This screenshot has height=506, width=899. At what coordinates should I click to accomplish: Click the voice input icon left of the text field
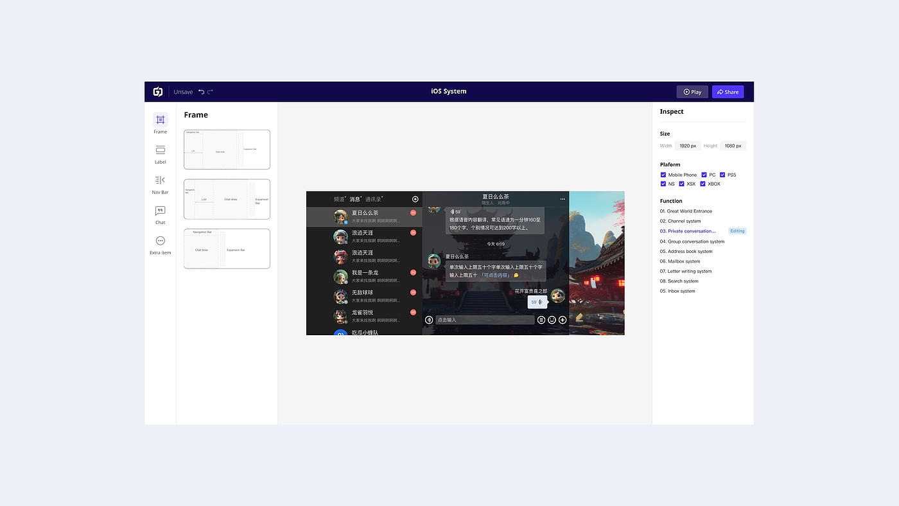click(x=429, y=320)
